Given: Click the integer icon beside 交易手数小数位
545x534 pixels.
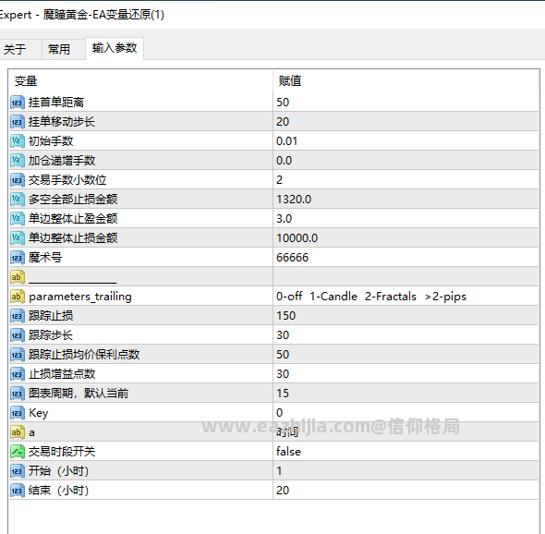Looking at the screenshot, I should point(18,180).
